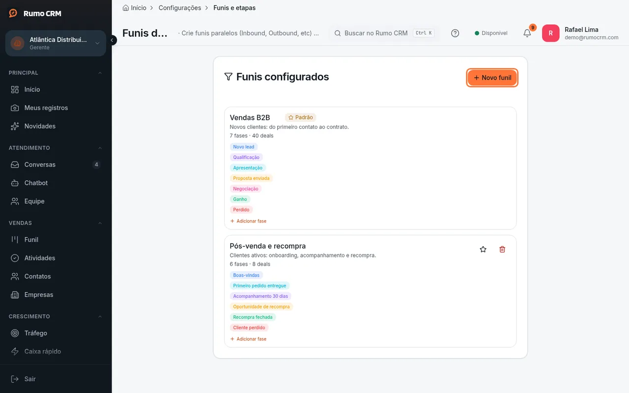This screenshot has width=629, height=393.
Task: Open Equipe in the sidebar
Action: (56, 201)
